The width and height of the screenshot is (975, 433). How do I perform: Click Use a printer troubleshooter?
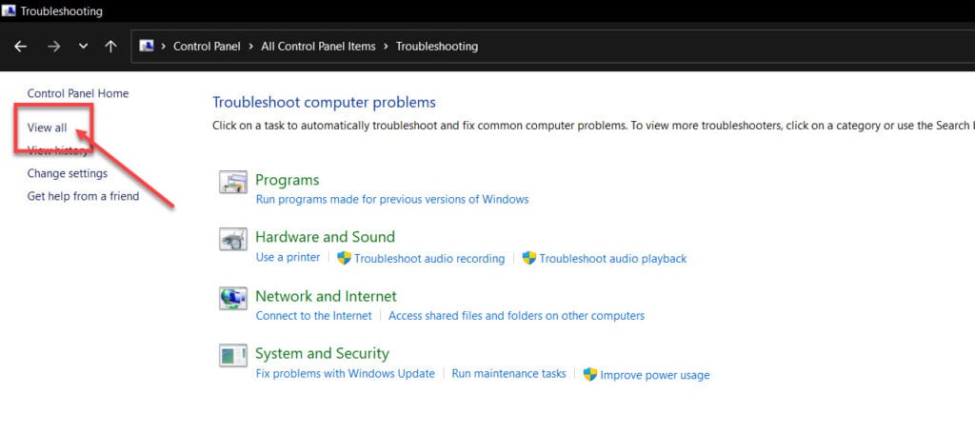288,257
